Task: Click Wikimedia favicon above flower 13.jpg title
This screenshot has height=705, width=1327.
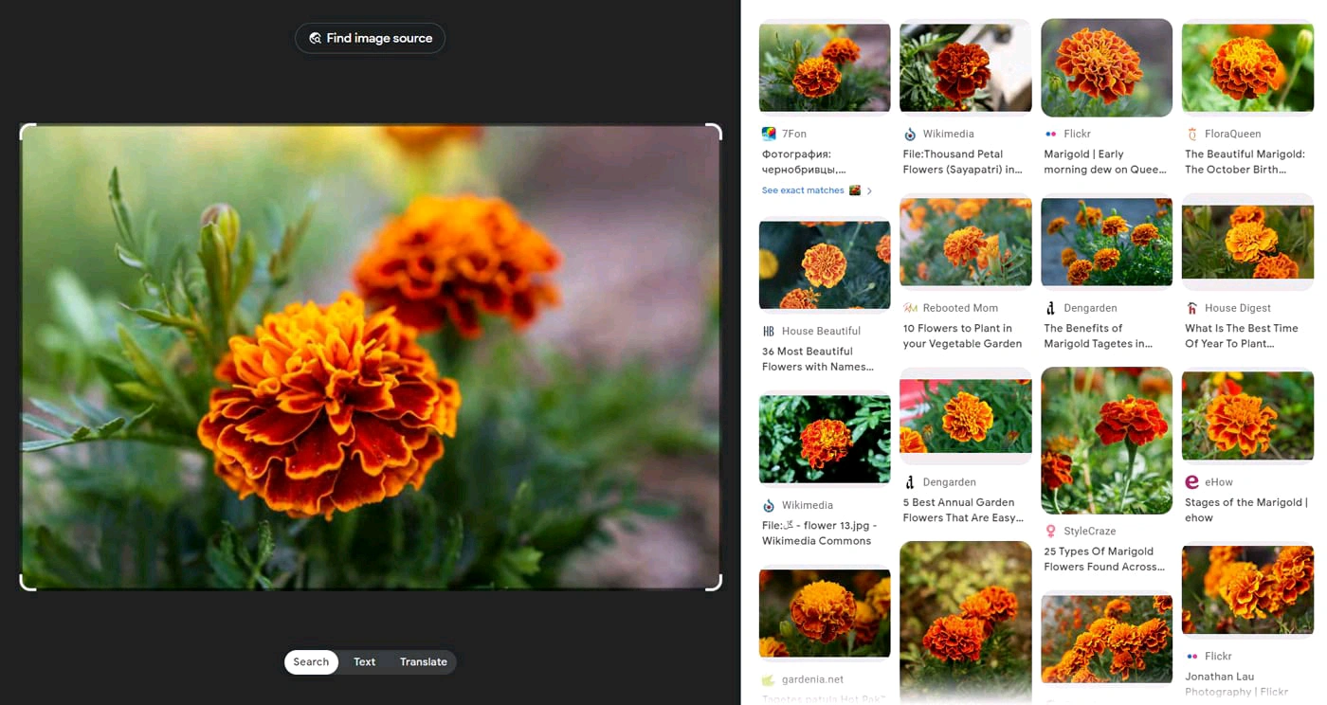Action: point(769,505)
